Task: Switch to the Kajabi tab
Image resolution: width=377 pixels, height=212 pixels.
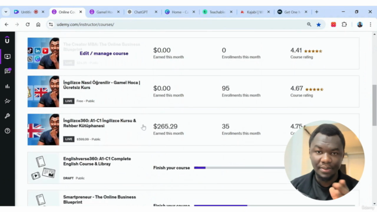Action: point(254,12)
